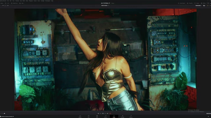Open the Fairlight page icon

coord(122,116)
